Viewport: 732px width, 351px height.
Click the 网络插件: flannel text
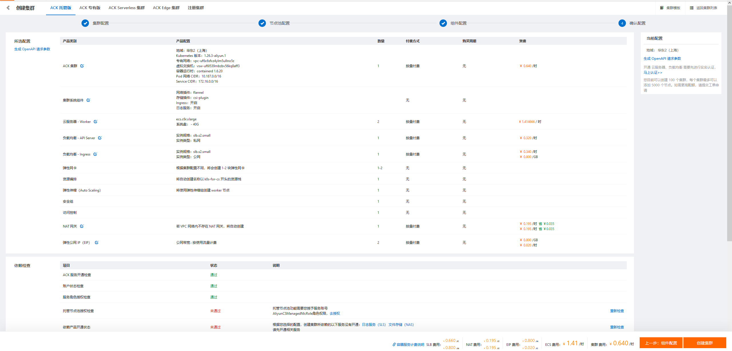click(190, 93)
